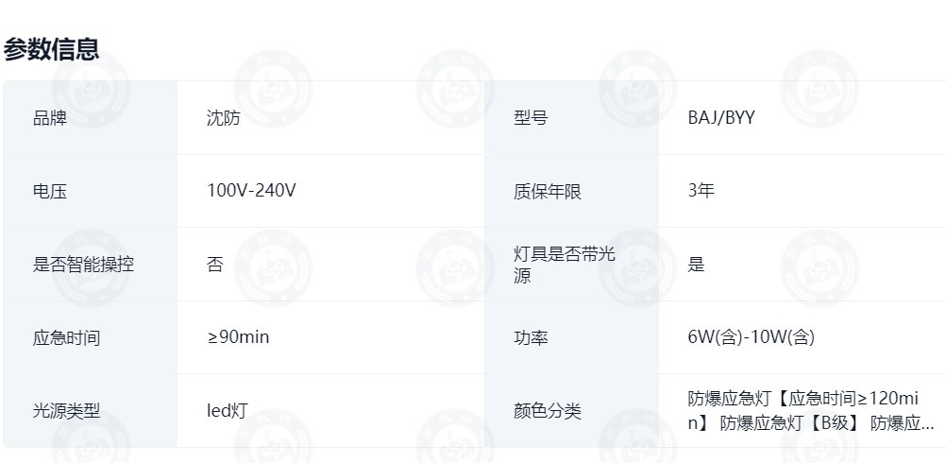Select the 是否智能操控 label
946x463 pixels.
point(83,265)
